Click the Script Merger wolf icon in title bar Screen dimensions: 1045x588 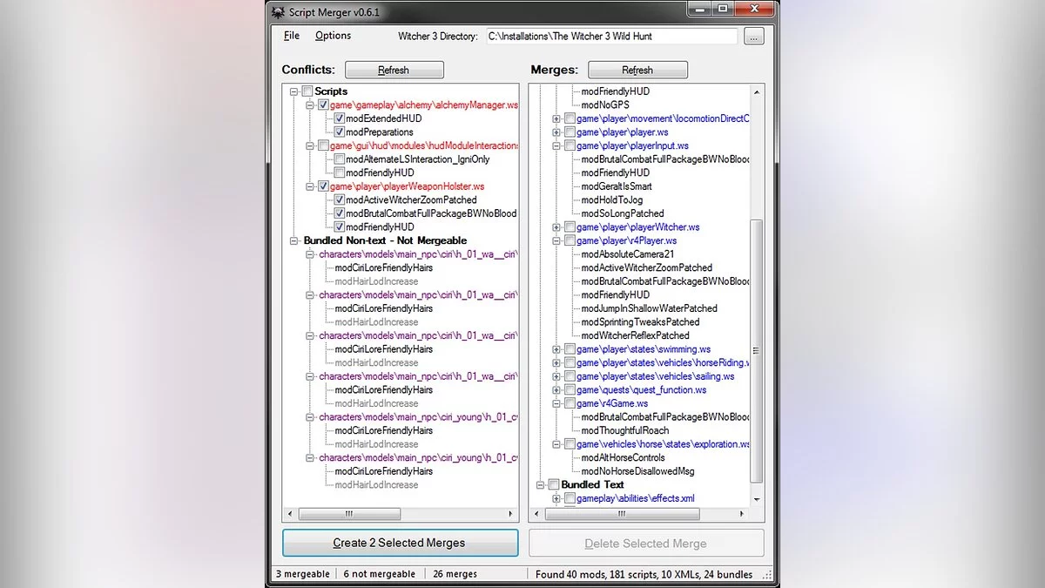(x=278, y=12)
